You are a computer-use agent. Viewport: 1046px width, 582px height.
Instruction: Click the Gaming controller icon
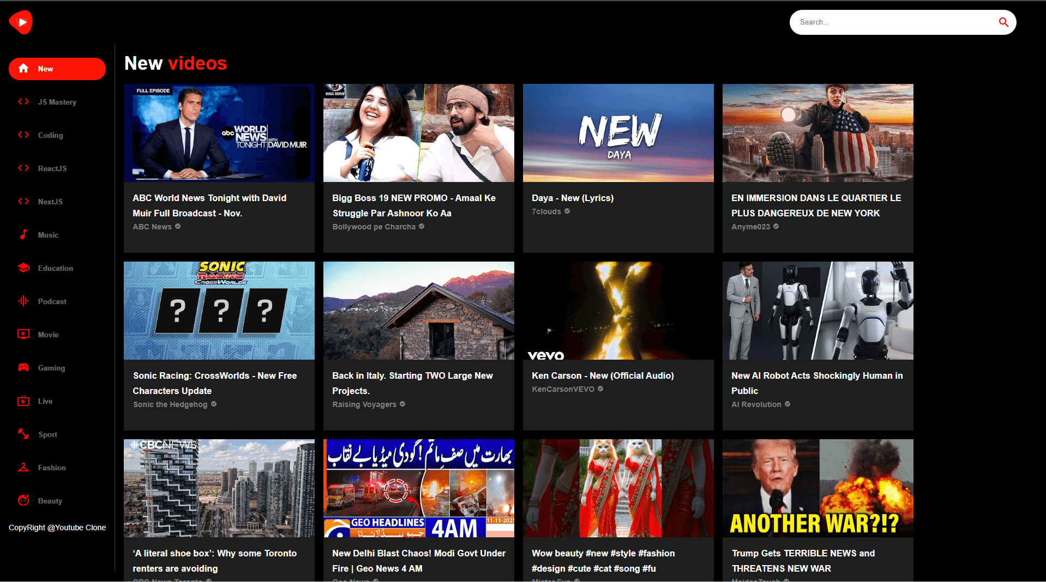[23, 368]
